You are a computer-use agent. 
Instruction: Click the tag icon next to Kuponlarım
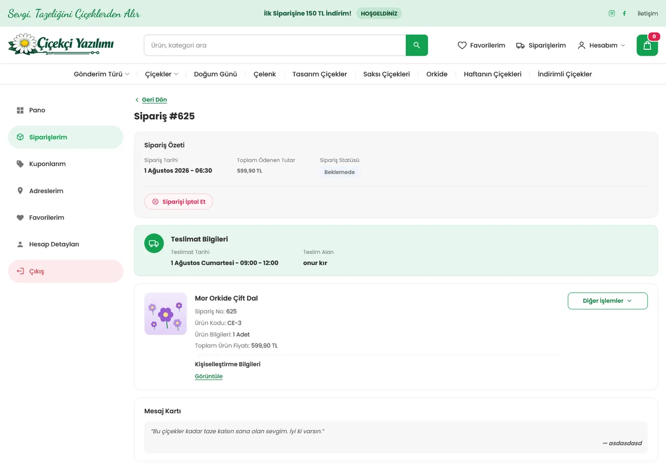[20, 164]
